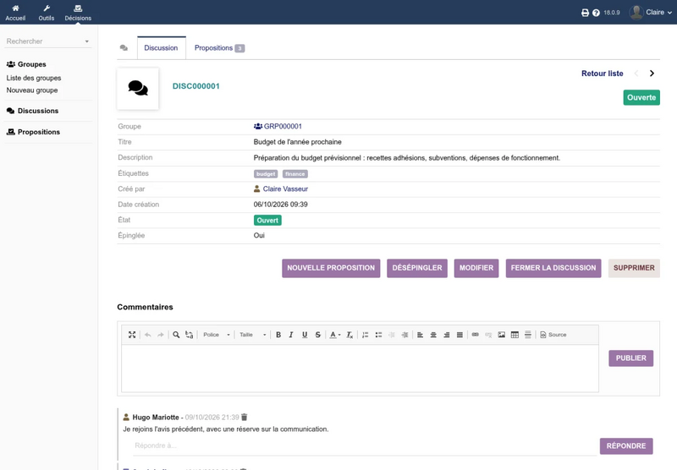
Task: Click the budget tag
Action: click(266, 174)
